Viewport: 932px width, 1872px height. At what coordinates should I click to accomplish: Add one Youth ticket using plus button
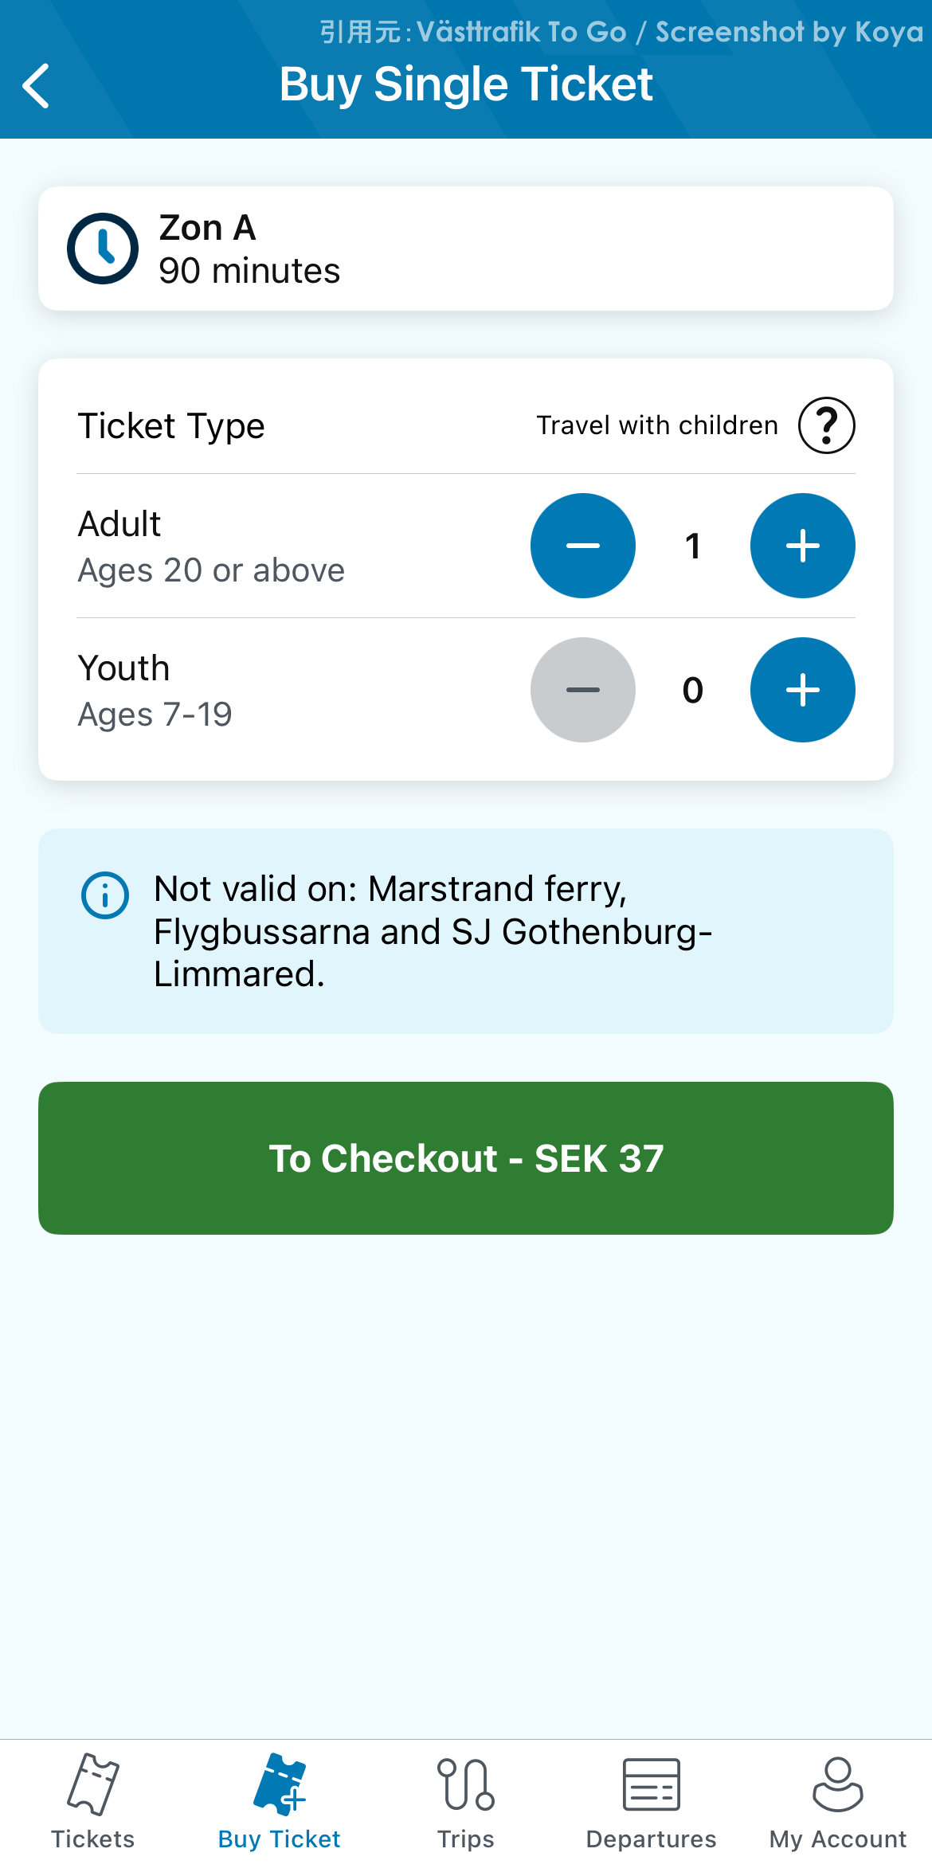click(802, 690)
